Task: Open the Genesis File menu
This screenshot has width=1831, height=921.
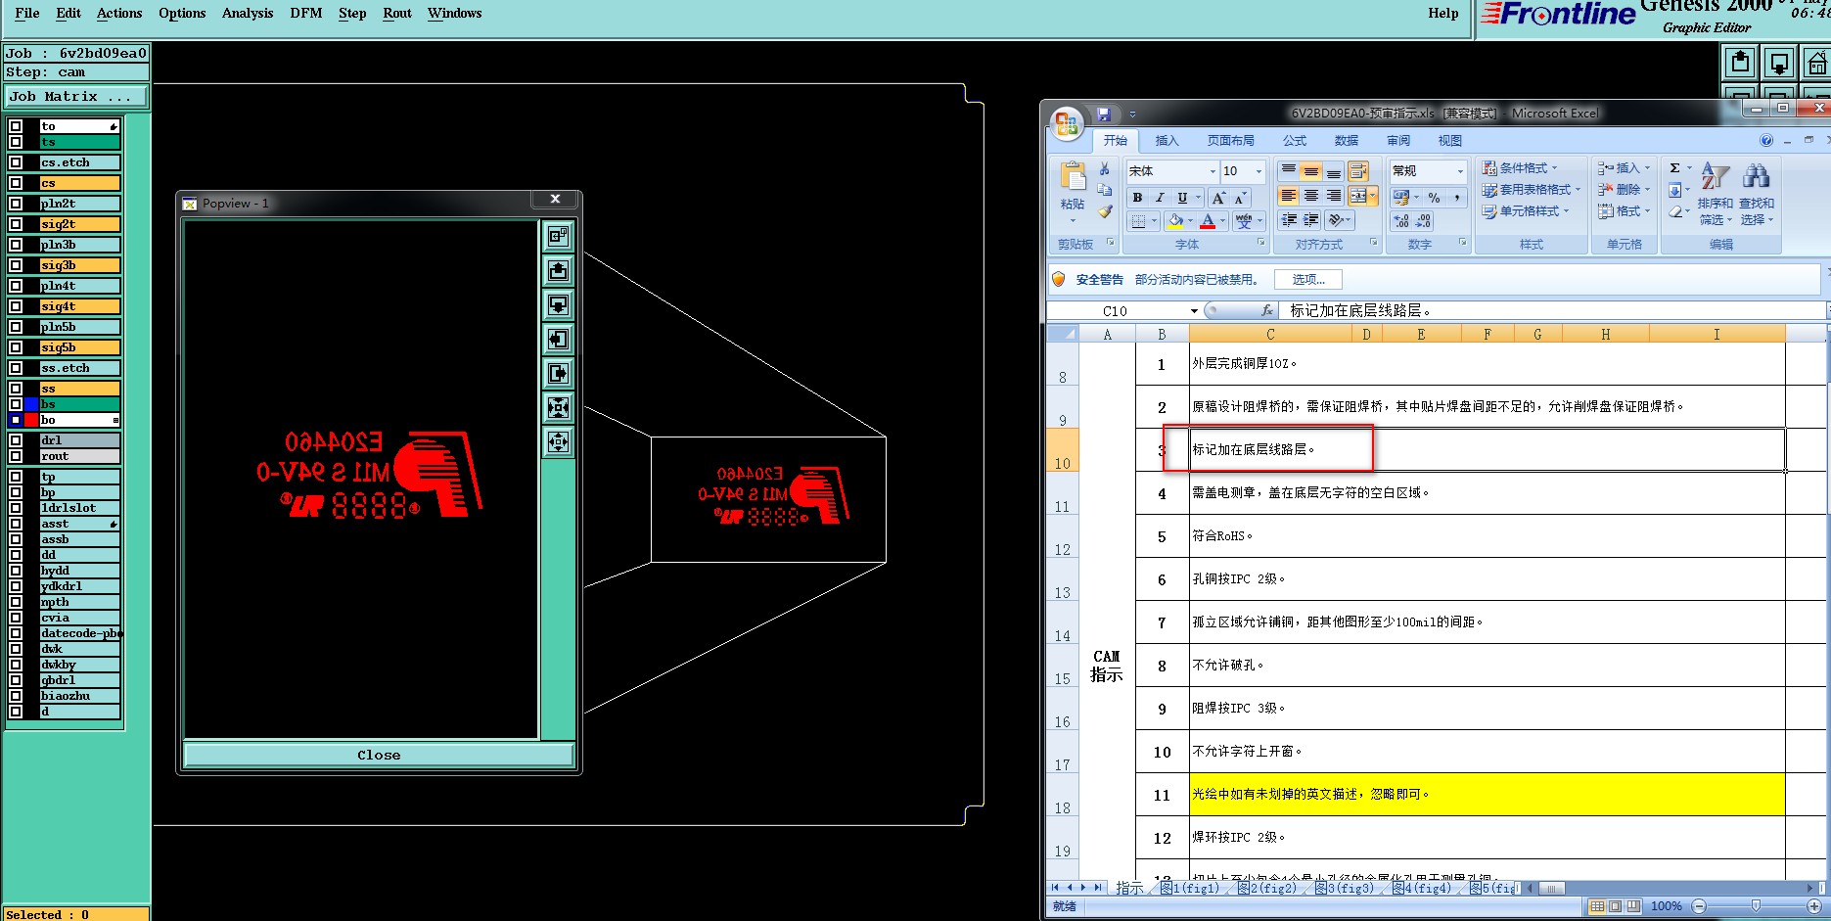Action: coord(27,13)
